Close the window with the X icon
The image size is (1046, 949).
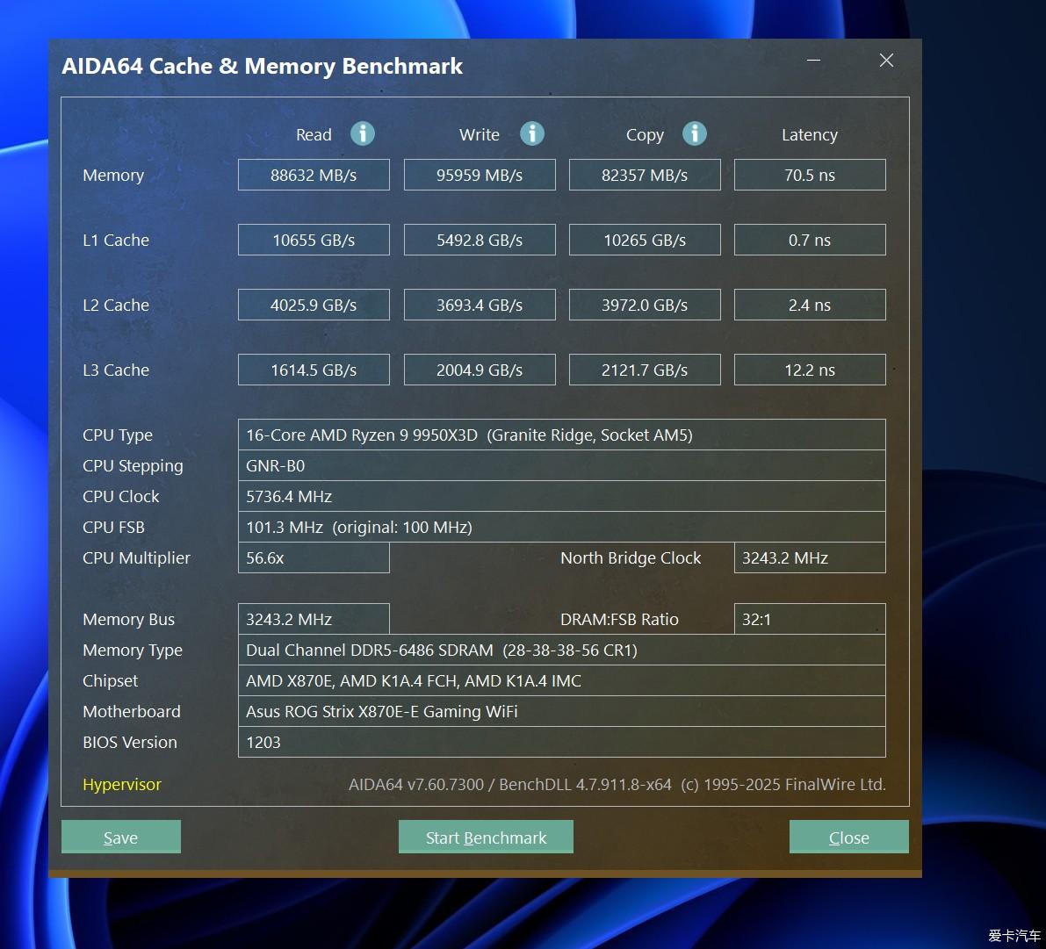[x=886, y=60]
